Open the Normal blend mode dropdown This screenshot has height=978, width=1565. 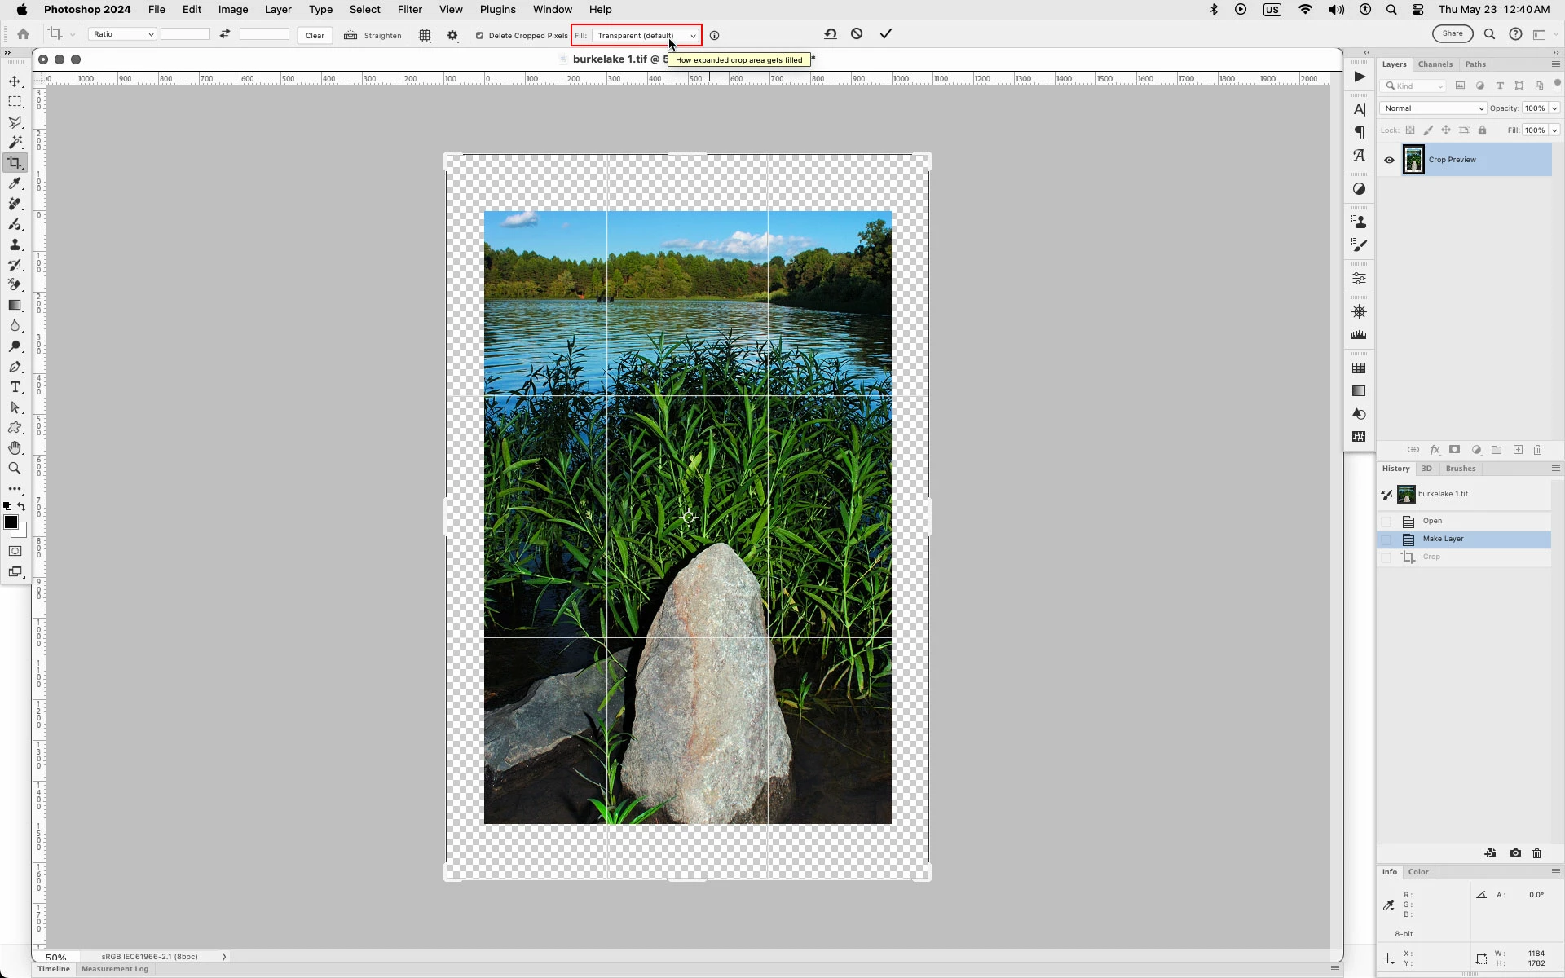1433,108
